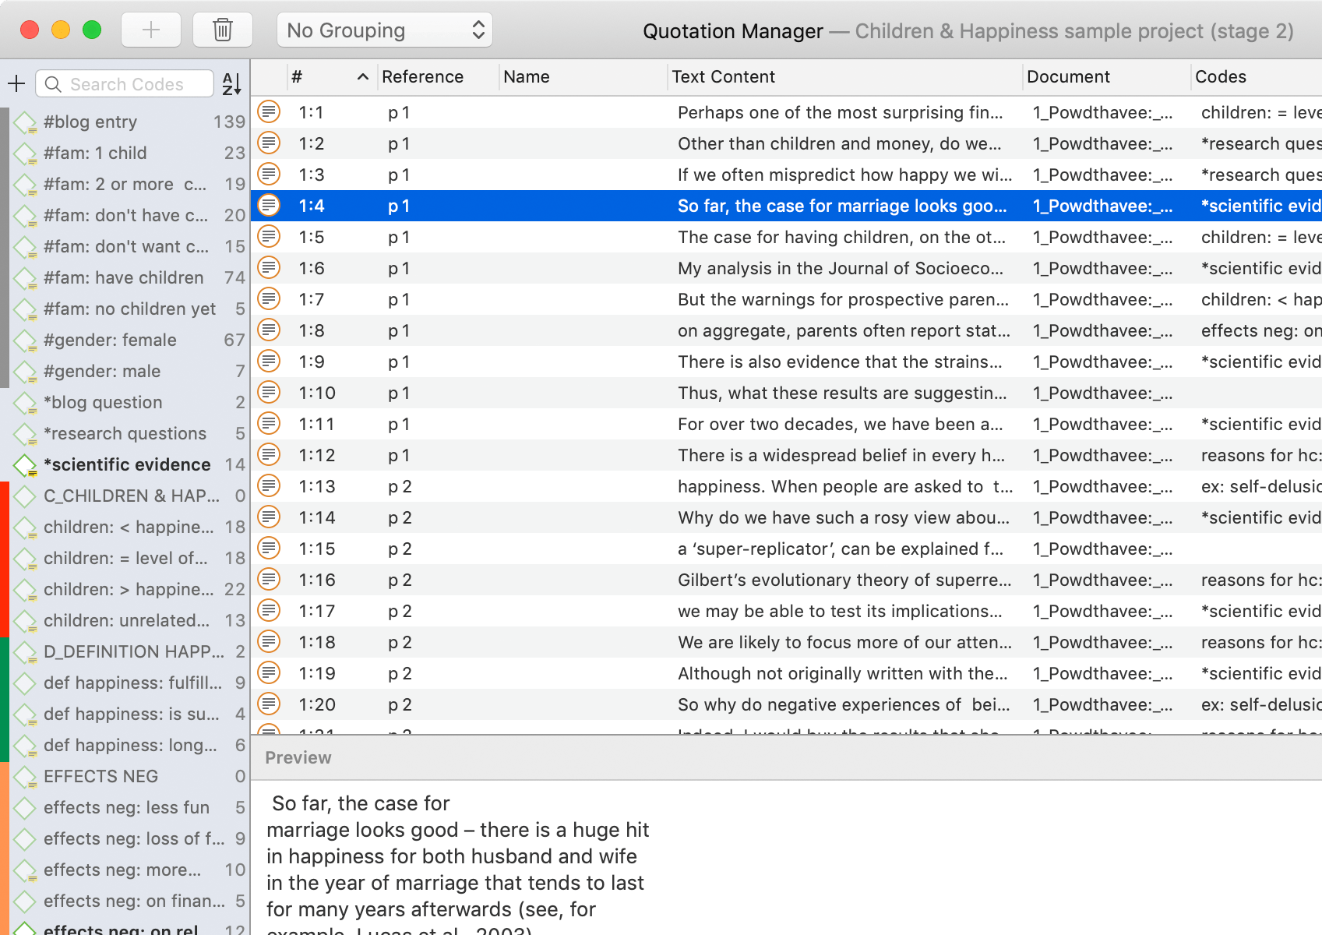The width and height of the screenshot is (1322, 935).
Task: Toggle sort direction on the # column
Action: click(363, 76)
